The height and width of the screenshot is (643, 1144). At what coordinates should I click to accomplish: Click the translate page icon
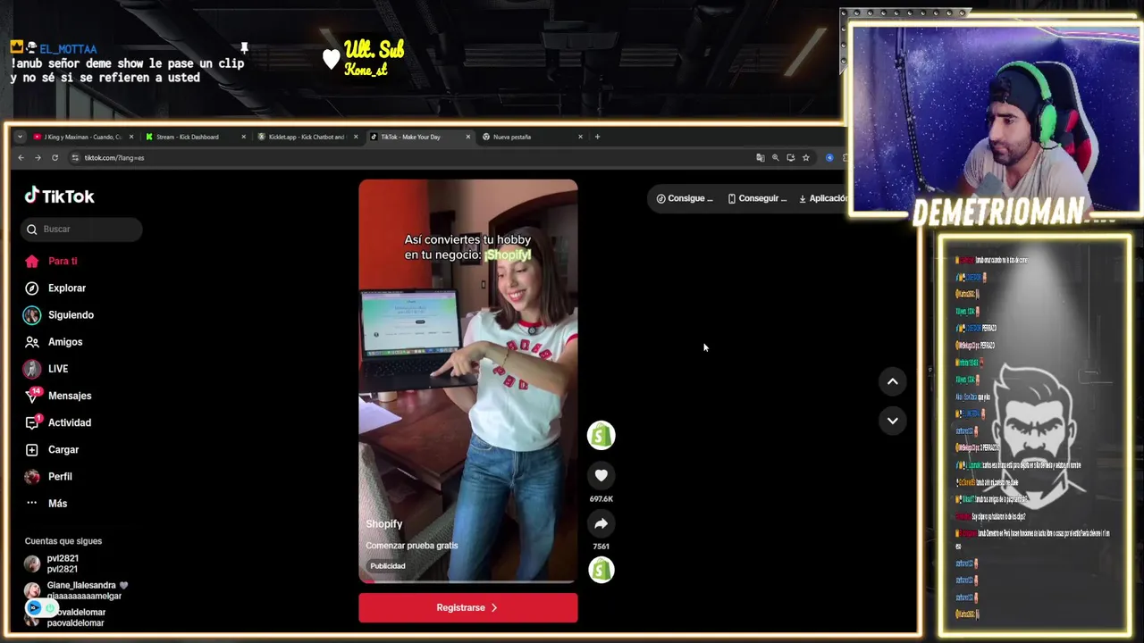761,158
